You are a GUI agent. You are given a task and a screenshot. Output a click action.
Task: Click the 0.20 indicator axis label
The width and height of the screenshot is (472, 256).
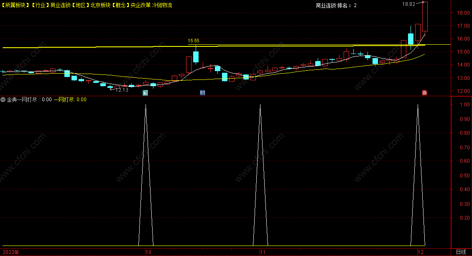point(465,218)
